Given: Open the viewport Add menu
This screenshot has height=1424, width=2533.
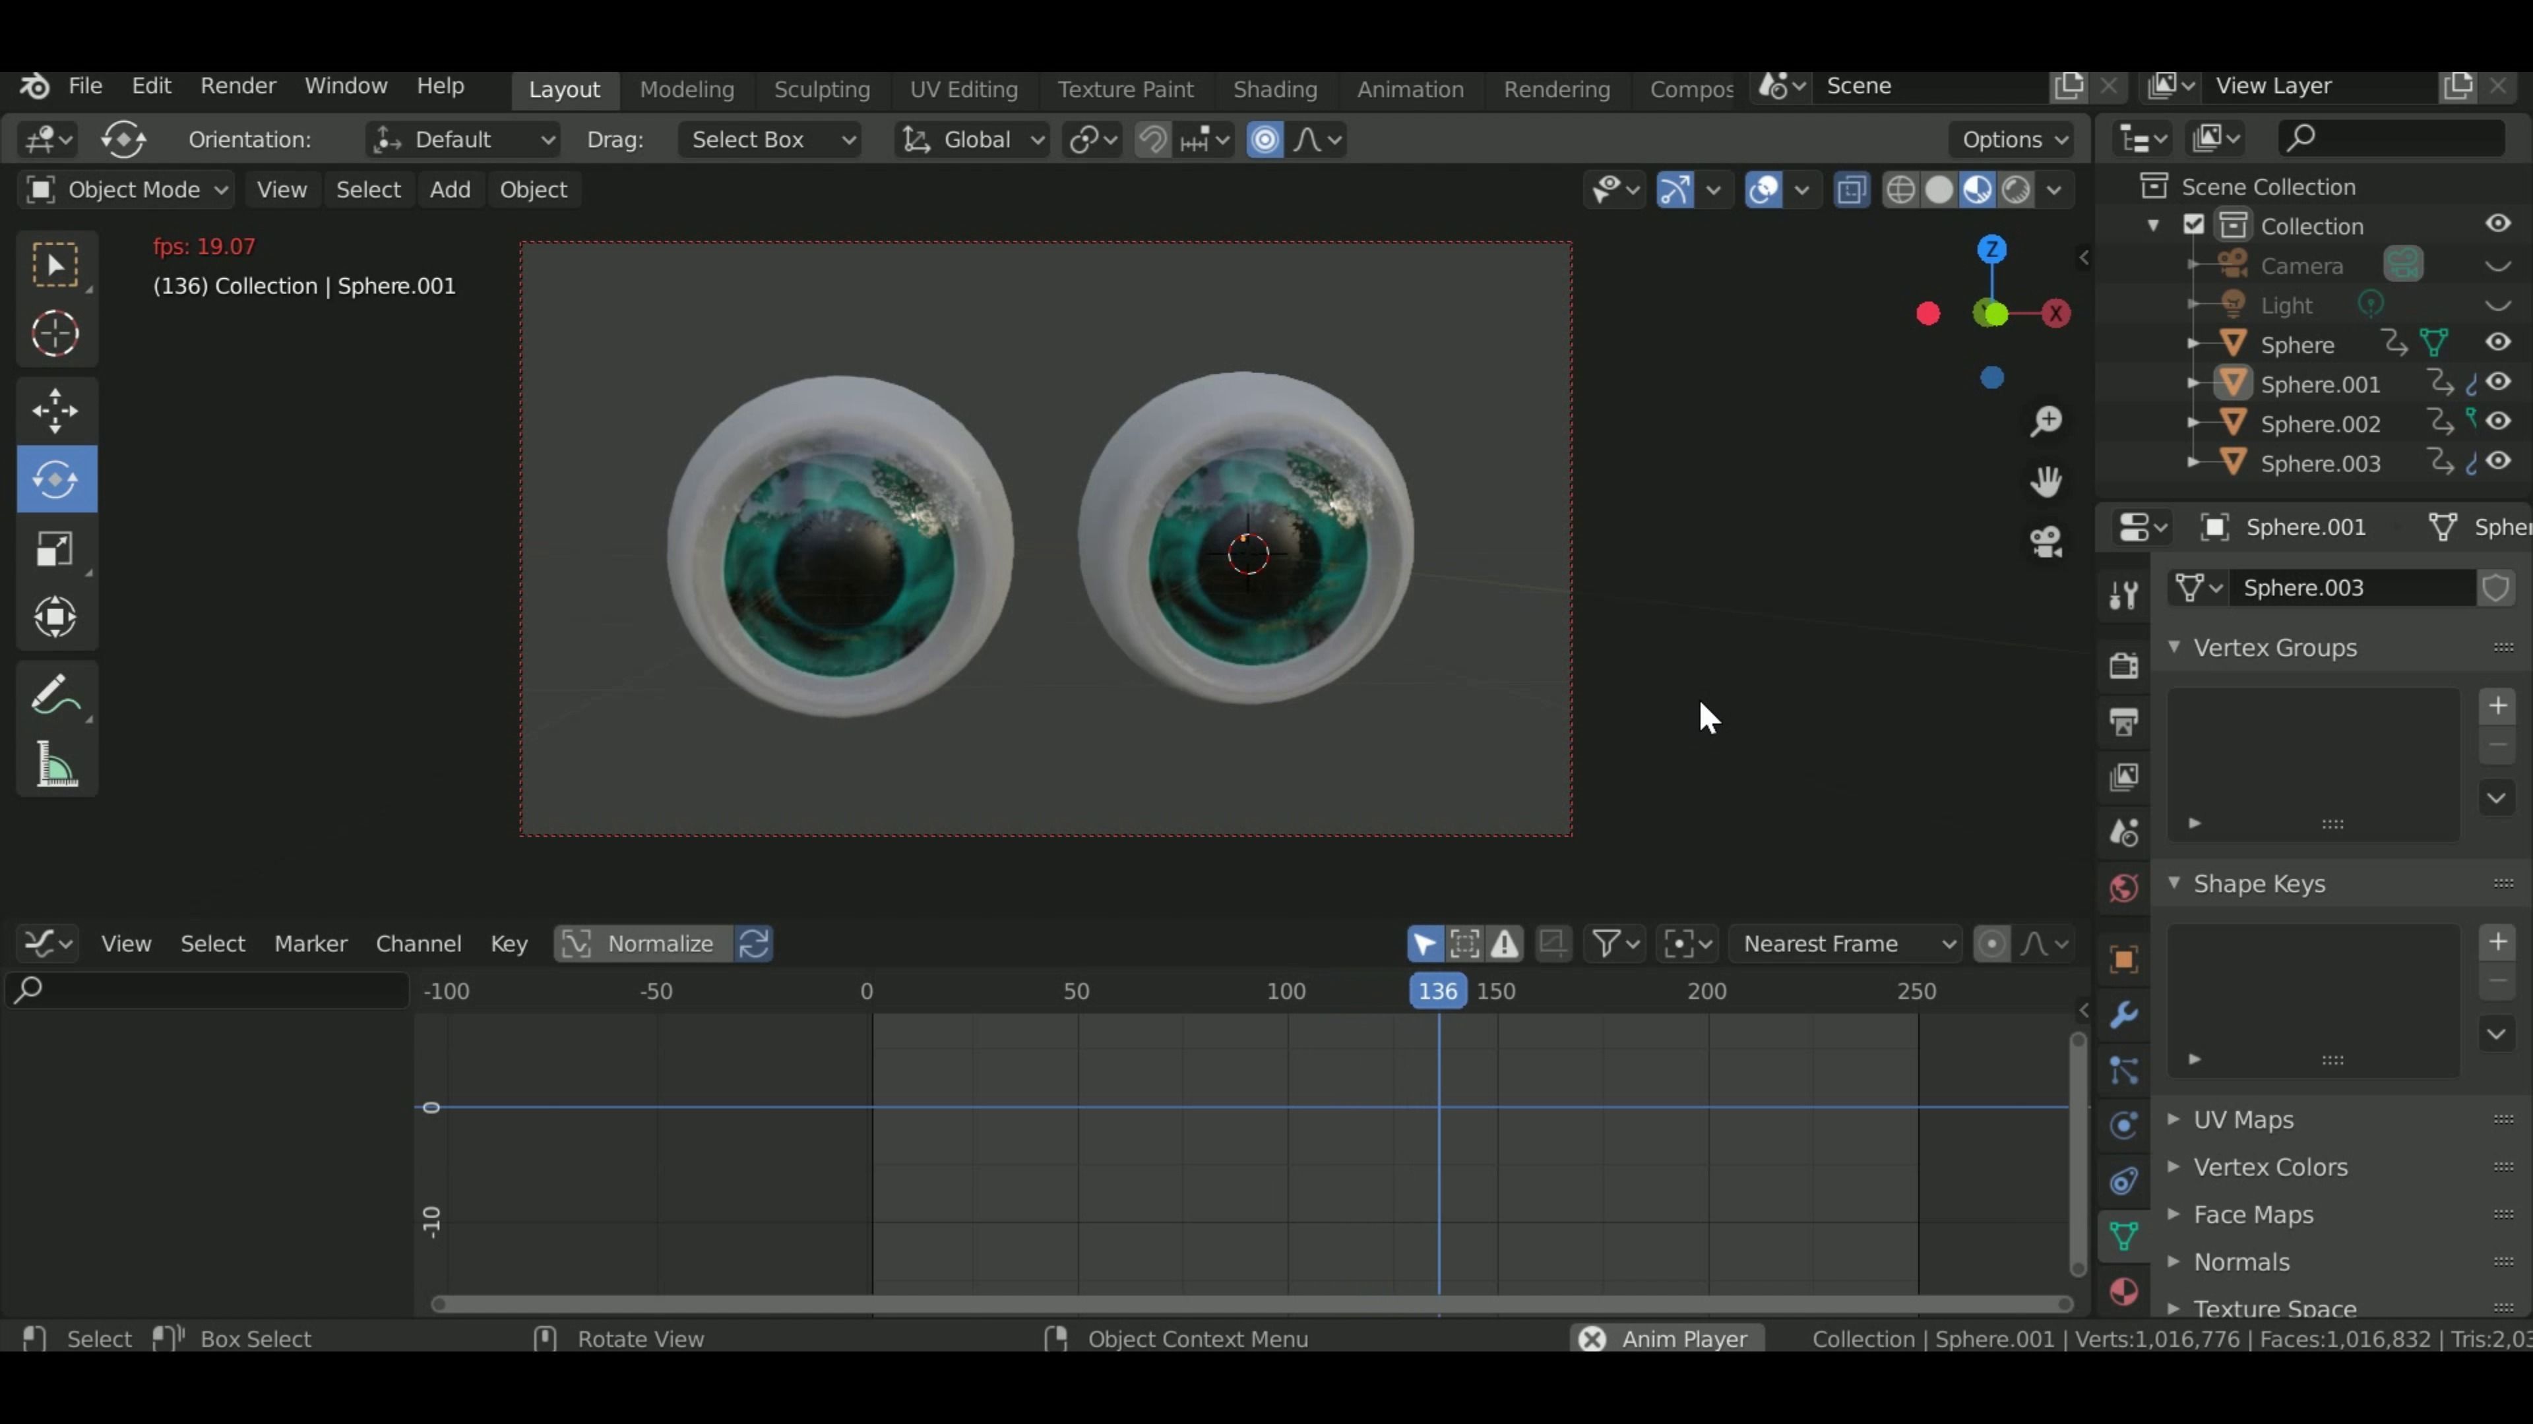Looking at the screenshot, I should click(449, 190).
